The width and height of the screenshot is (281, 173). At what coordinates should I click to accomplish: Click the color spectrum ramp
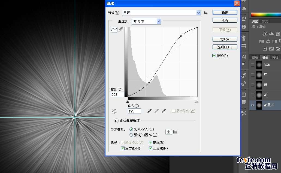pos(266,14)
